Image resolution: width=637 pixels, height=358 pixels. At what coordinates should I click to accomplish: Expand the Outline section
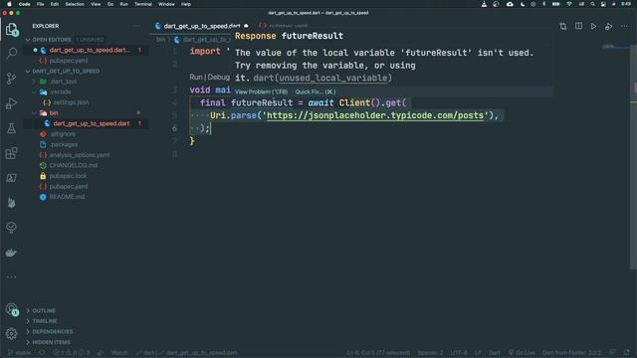click(x=44, y=311)
